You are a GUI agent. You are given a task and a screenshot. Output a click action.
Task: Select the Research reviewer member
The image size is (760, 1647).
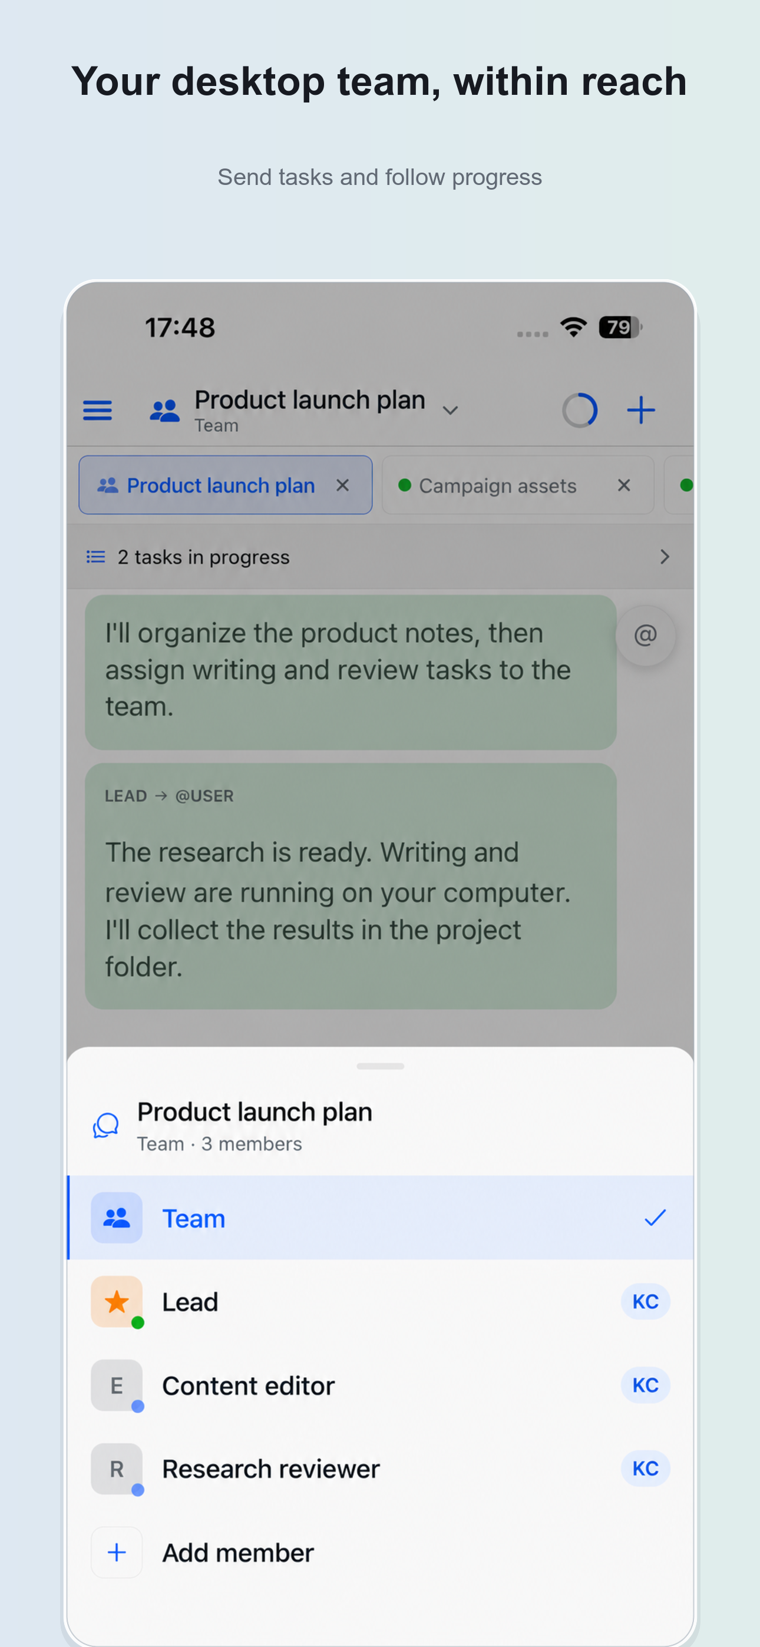[380, 1469]
